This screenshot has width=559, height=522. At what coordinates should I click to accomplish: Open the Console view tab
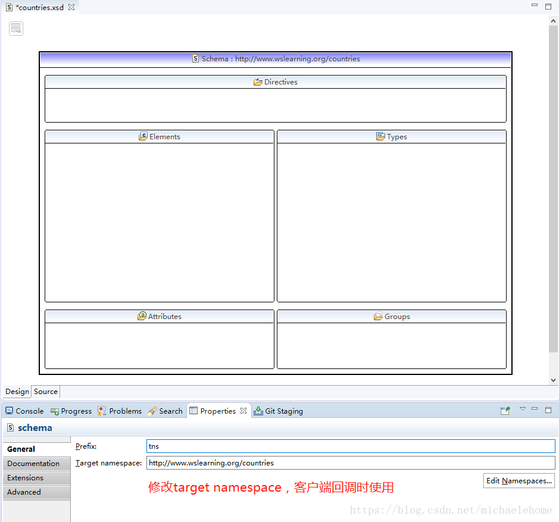coord(24,411)
